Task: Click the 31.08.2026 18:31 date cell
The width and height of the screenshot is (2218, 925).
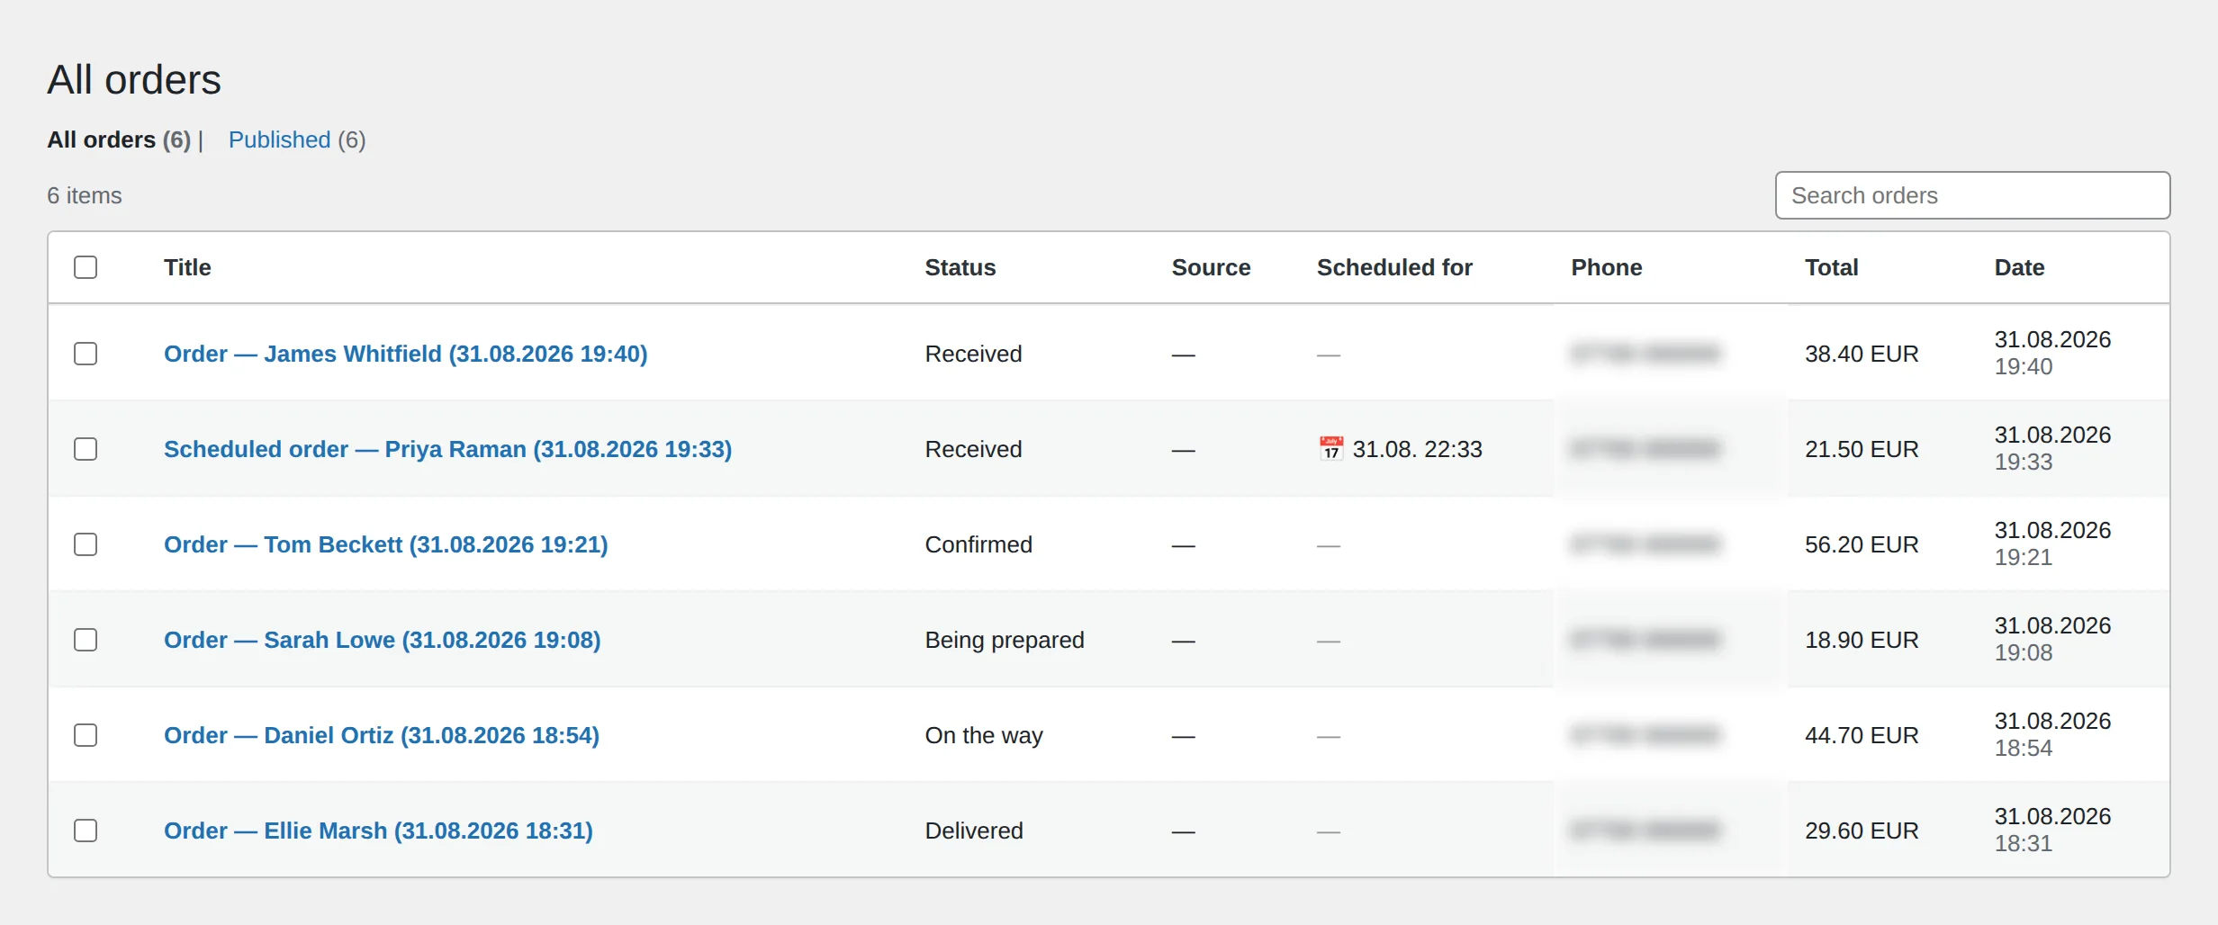Action: [2052, 830]
